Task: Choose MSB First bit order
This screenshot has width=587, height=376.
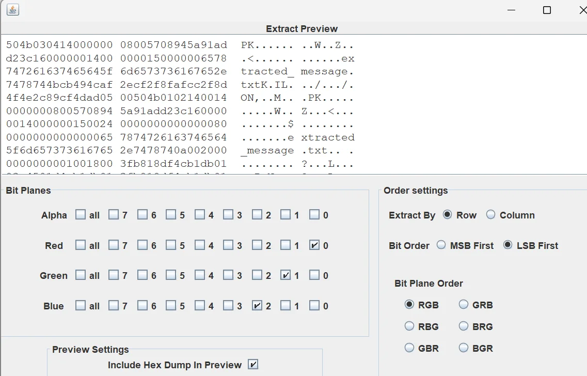Action: tap(441, 245)
